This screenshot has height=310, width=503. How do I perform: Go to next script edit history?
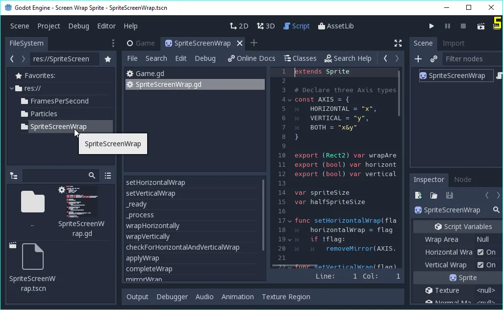click(397, 58)
